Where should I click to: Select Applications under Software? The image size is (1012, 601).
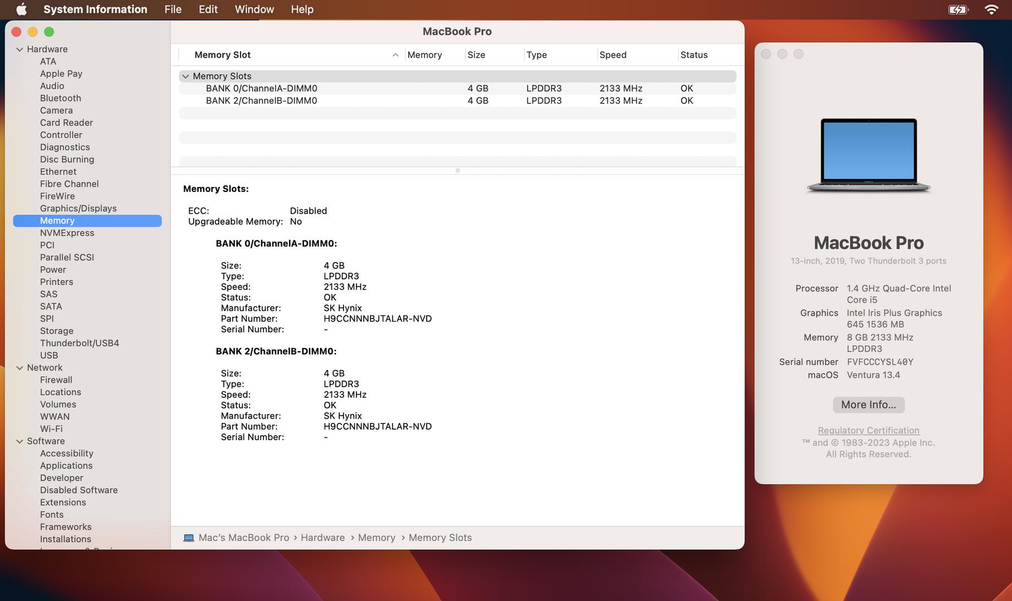tap(66, 465)
